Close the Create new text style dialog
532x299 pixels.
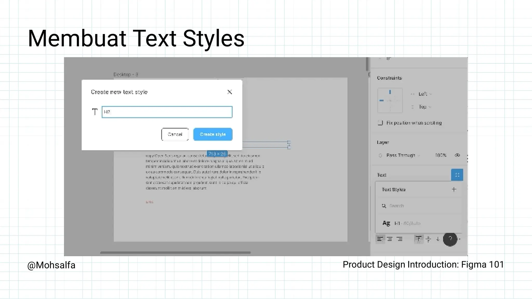pyautogui.click(x=230, y=92)
